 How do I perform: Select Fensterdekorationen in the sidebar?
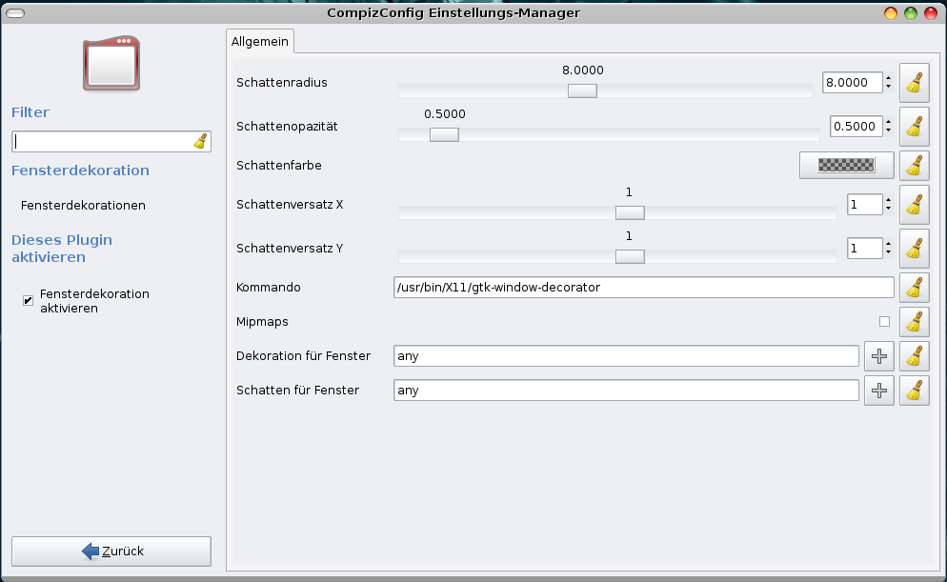coord(83,205)
